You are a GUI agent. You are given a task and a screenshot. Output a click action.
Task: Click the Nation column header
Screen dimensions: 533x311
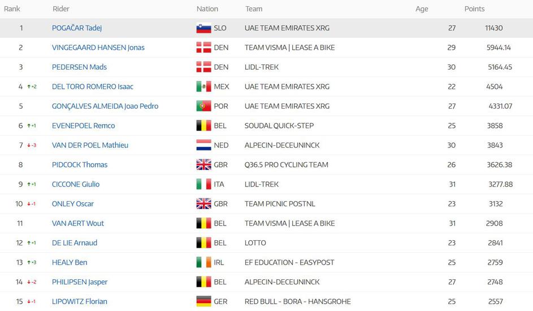tap(207, 9)
